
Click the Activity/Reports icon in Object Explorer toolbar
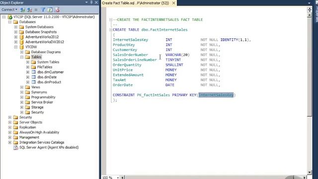[x=57, y=9]
